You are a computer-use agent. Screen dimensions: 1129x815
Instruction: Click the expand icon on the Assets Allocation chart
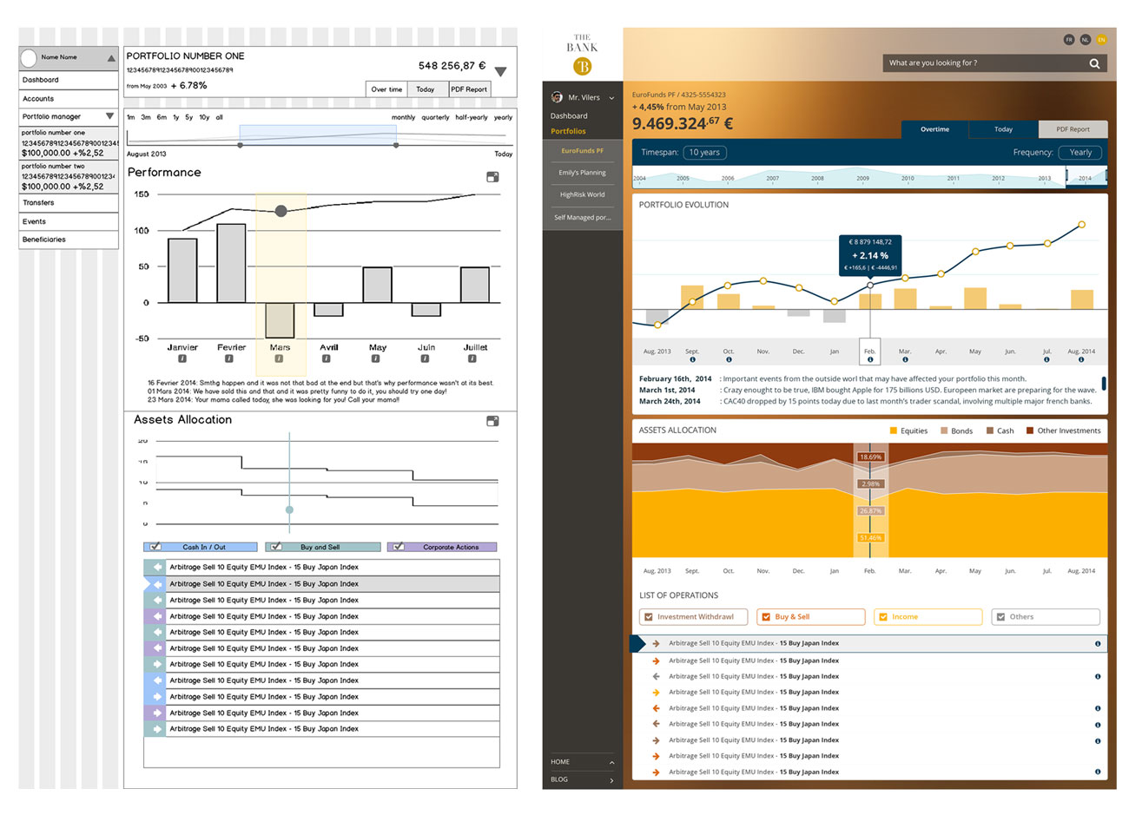[492, 420]
